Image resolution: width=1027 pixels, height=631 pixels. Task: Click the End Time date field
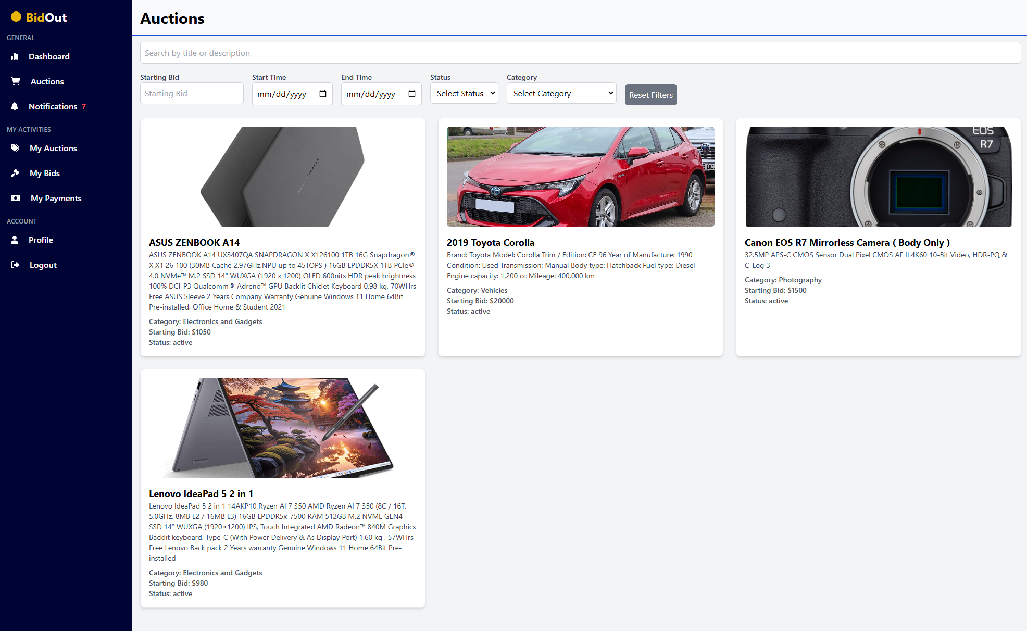[381, 94]
